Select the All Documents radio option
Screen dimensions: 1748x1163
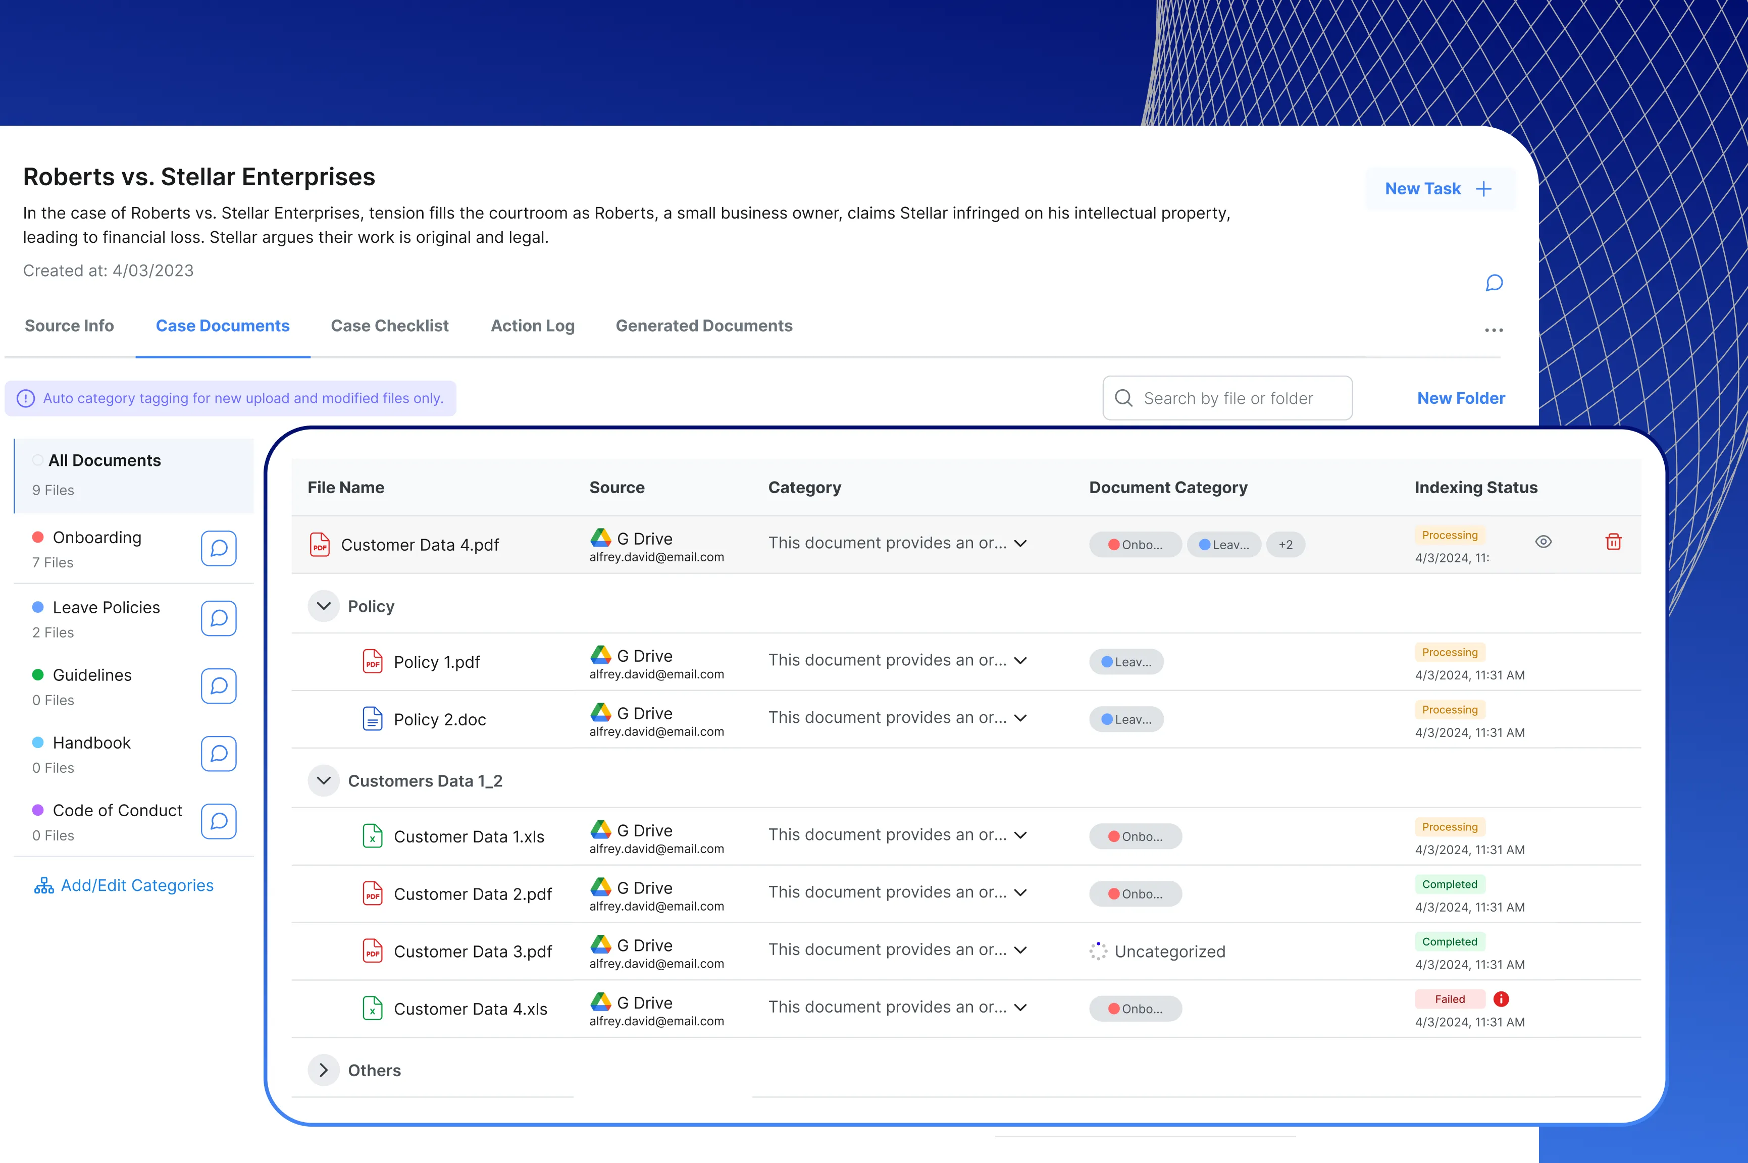(x=38, y=460)
